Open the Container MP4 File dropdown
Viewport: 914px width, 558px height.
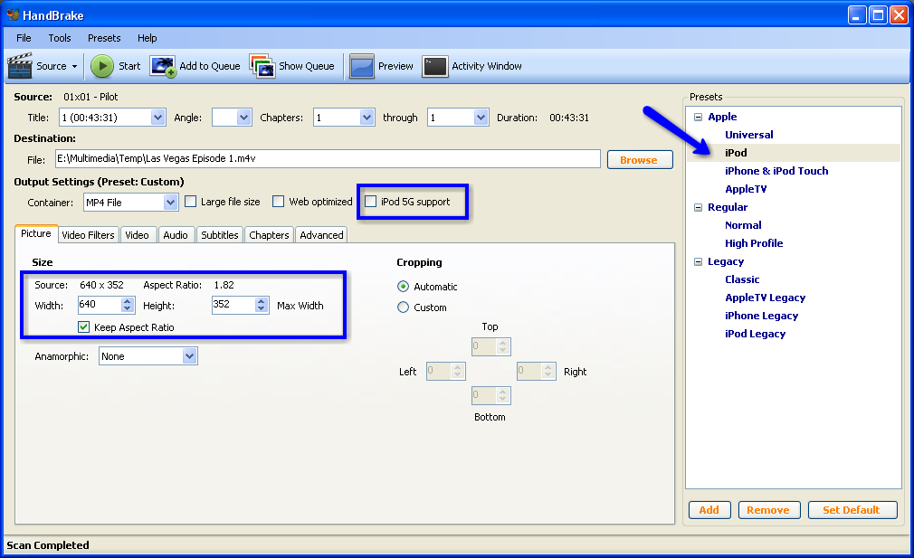coord(170,202)
